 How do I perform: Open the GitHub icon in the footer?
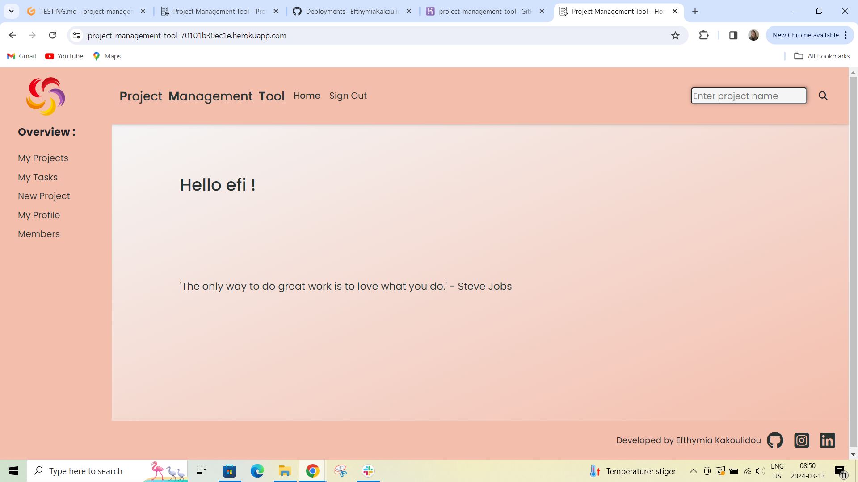point(774,440)
